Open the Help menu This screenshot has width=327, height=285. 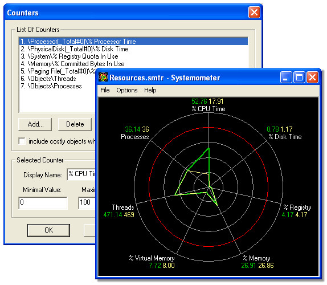(150, 90)
